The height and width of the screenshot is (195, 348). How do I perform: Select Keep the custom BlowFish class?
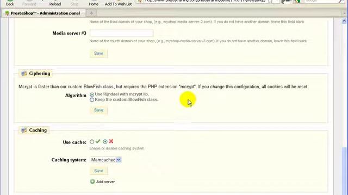(x=92, y=100)
